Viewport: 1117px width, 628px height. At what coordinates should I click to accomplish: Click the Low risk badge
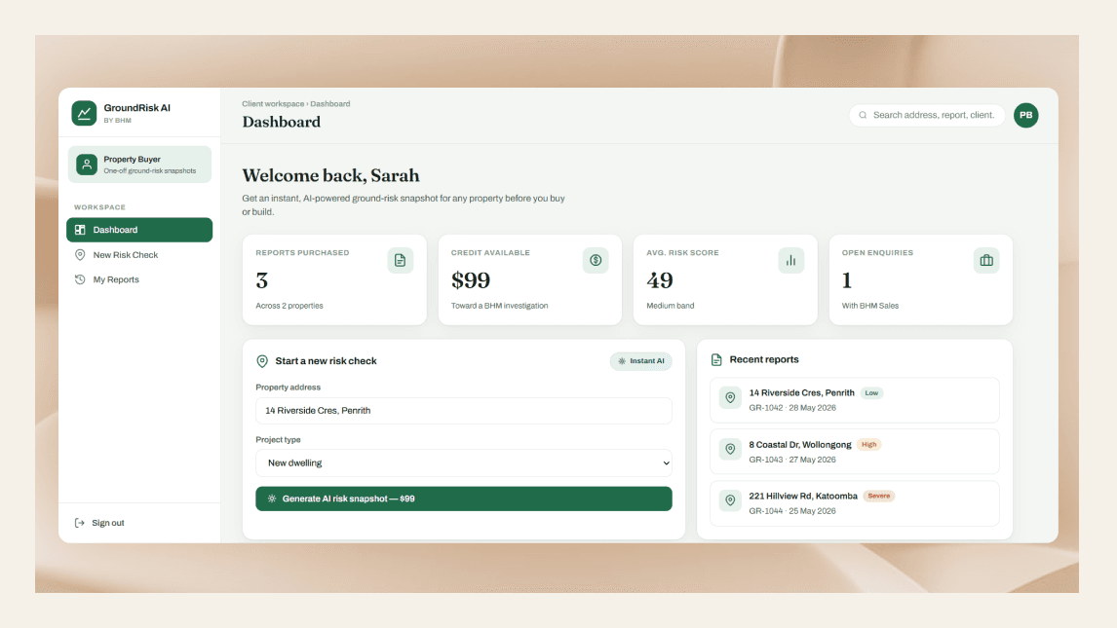click(871, 392)
